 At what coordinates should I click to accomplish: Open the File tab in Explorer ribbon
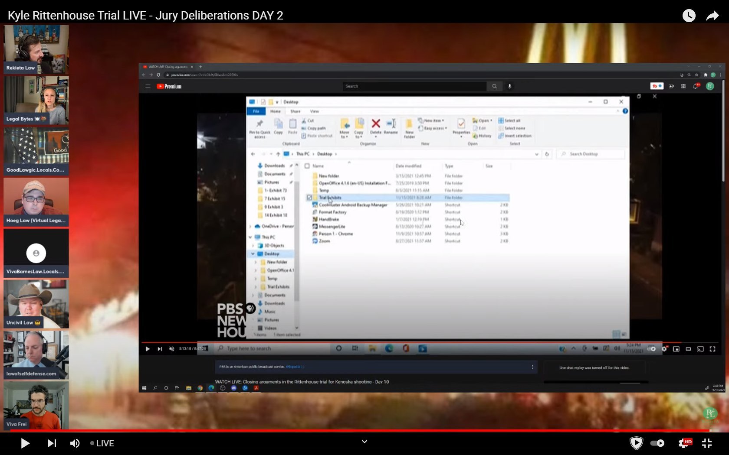(x=256, y=111)
